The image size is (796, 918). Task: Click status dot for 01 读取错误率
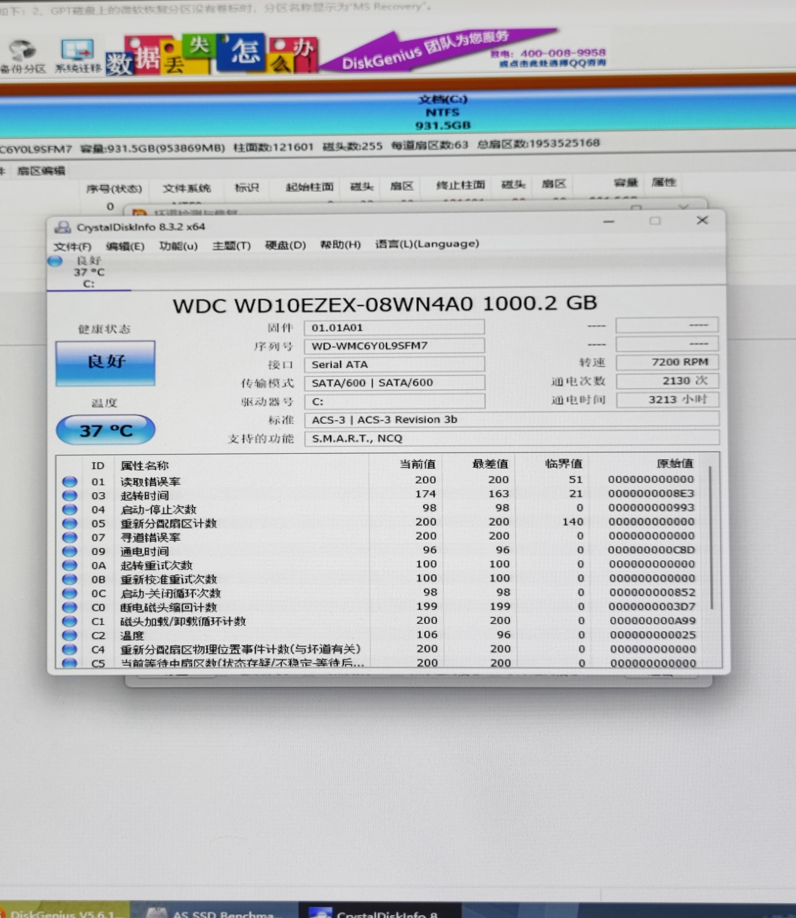click(70, 482)
